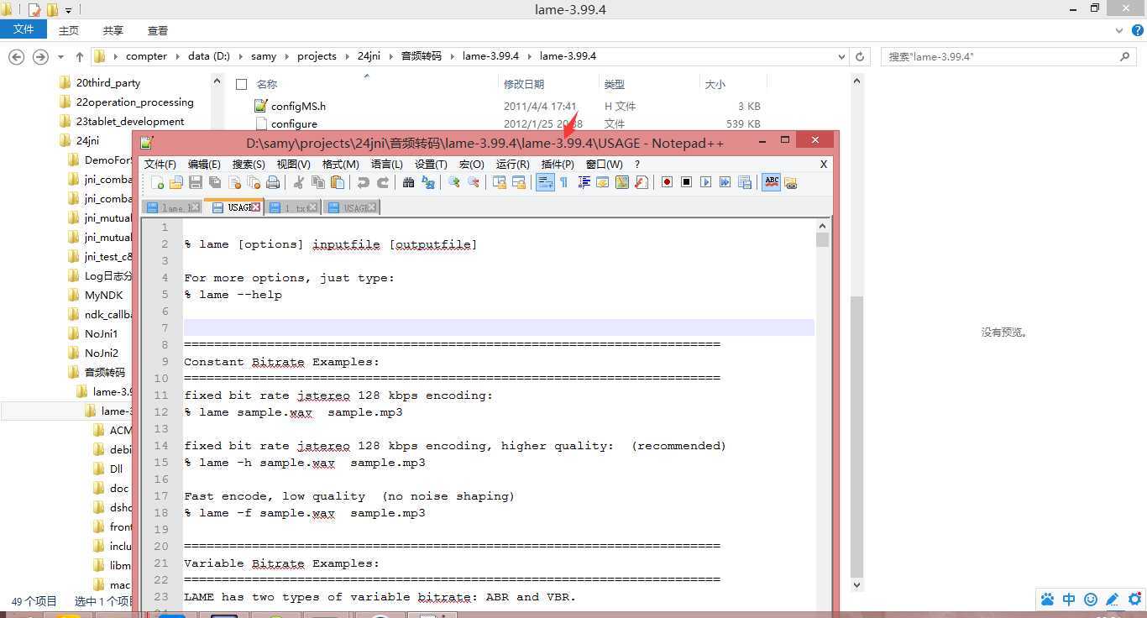This screenshot has height=618, width=1147.
Task: Toggle the ABC spell check icon
Action: click(771, 182)
